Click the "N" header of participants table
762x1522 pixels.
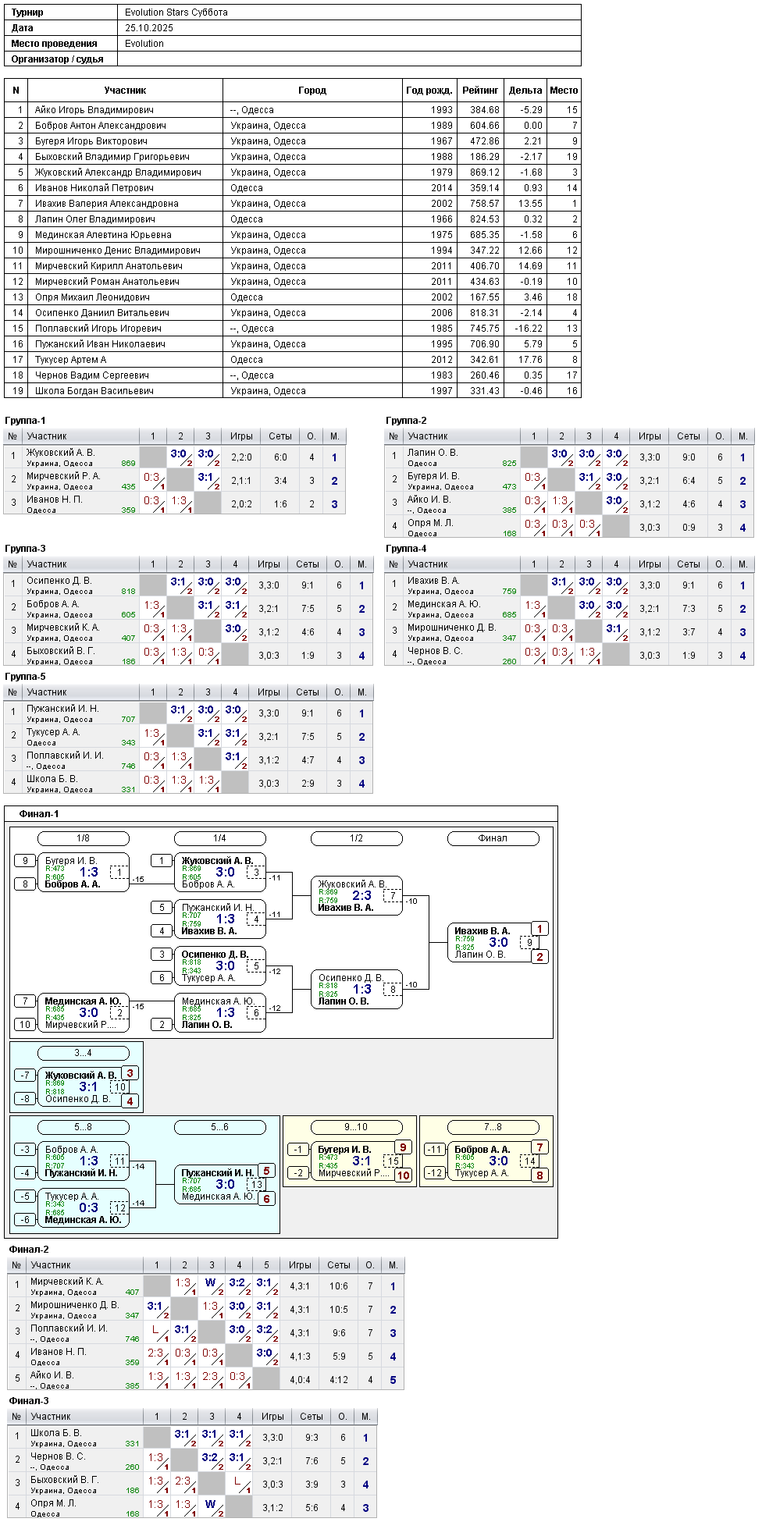click(x=16, y=91)
